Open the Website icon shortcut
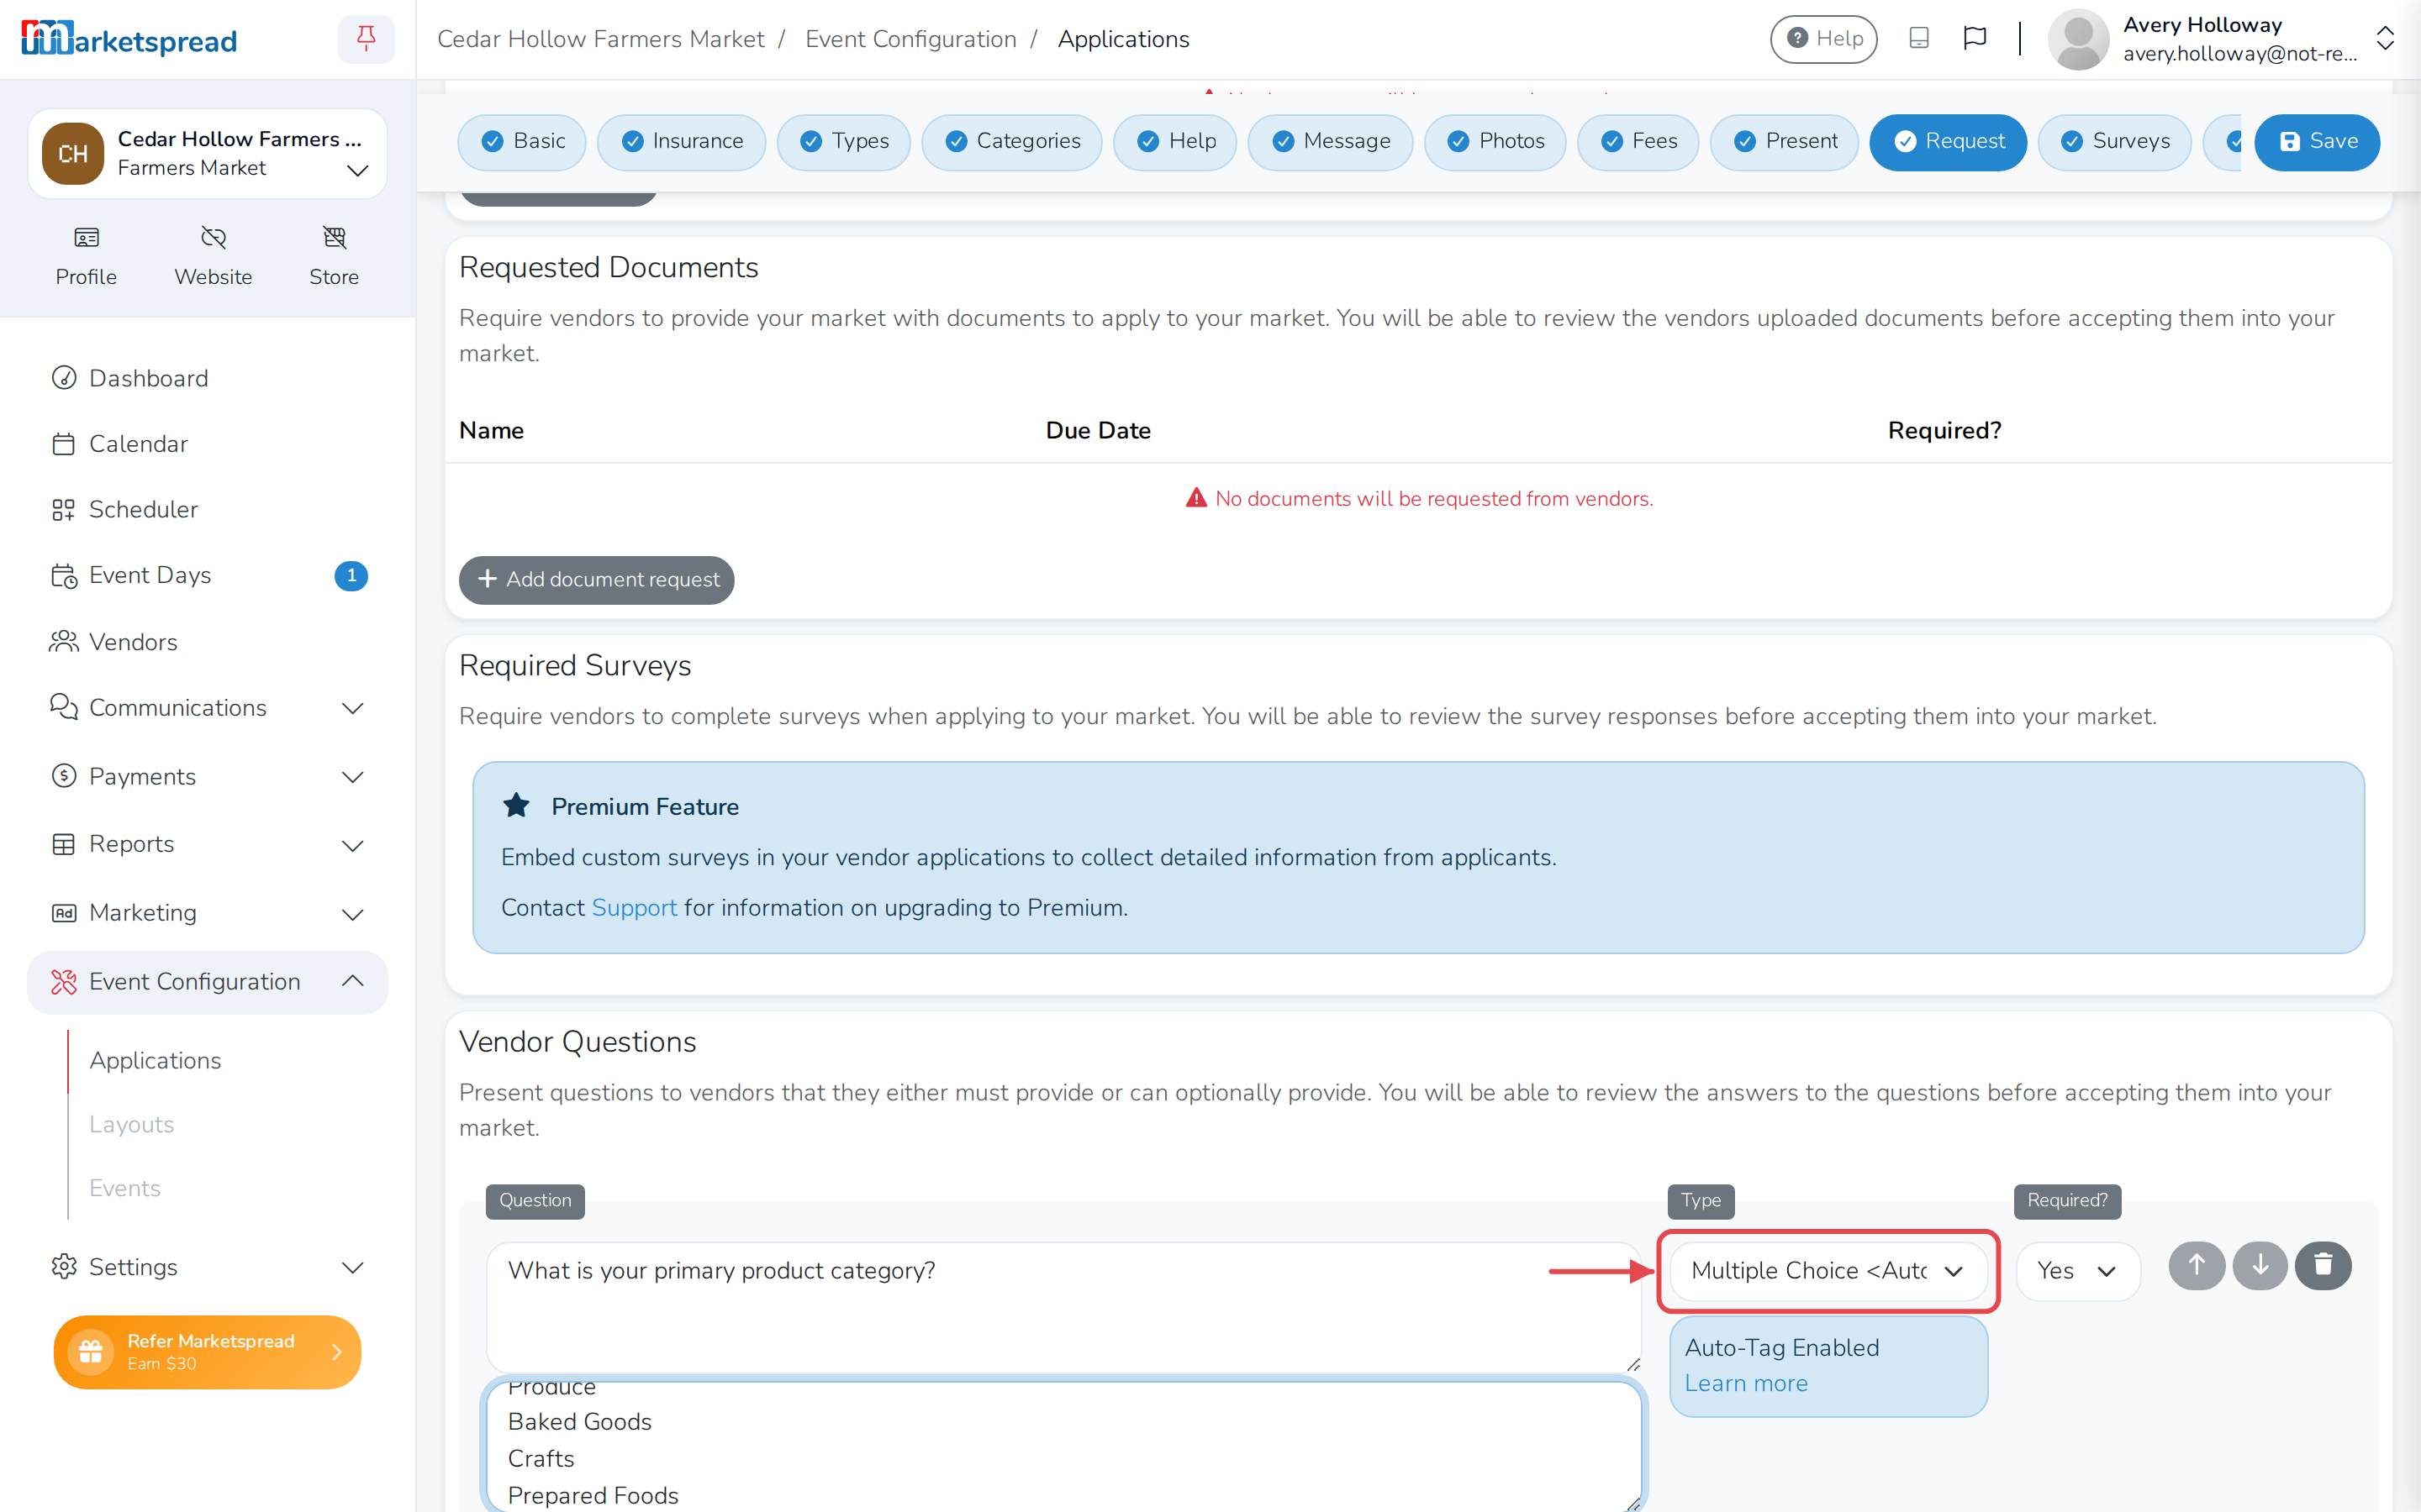The width and height of the screenshot is (2421, 1512). (x=213, y=256)
